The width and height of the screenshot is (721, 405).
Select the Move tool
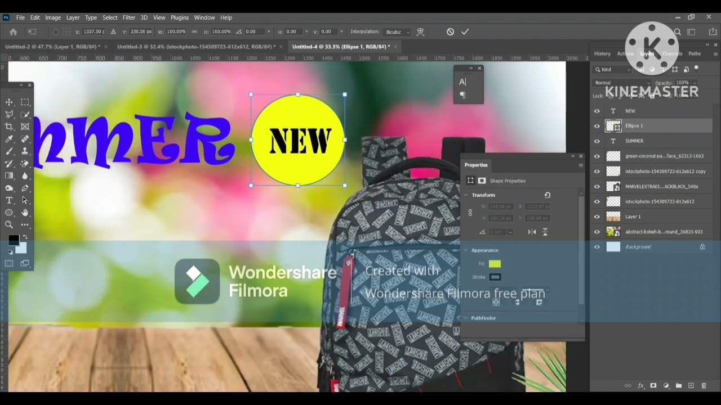pyautogui.click(x=9, y=102)
